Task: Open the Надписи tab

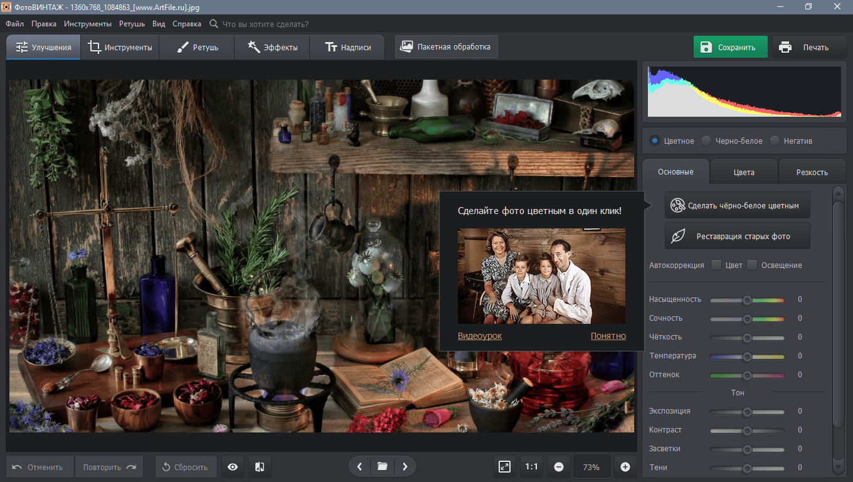Action: [x=347, y=47]
